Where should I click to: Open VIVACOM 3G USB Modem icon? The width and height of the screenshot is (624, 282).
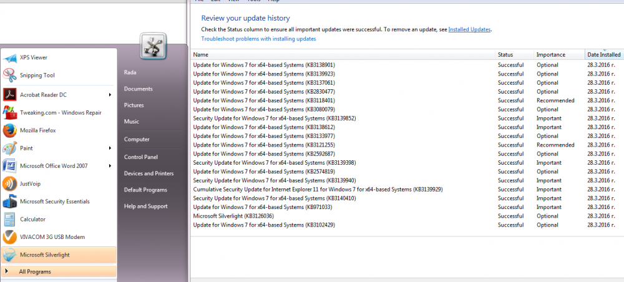9,236
